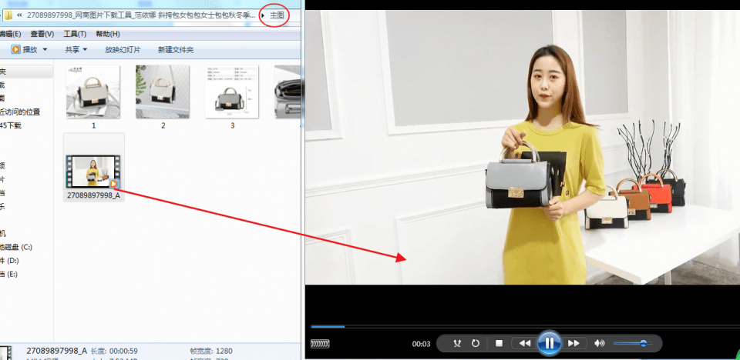Click 长度: 00:00:59 in details pane

(x=114, y=351)
